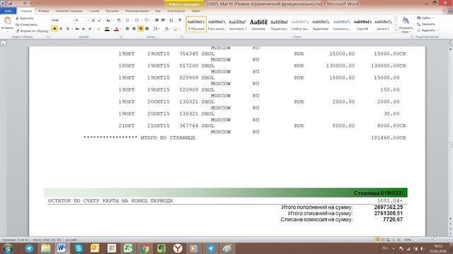This screenshot has width=453, height=254.
Task: Toggle bold formatting in ribbon
Action: click(55, 29)
